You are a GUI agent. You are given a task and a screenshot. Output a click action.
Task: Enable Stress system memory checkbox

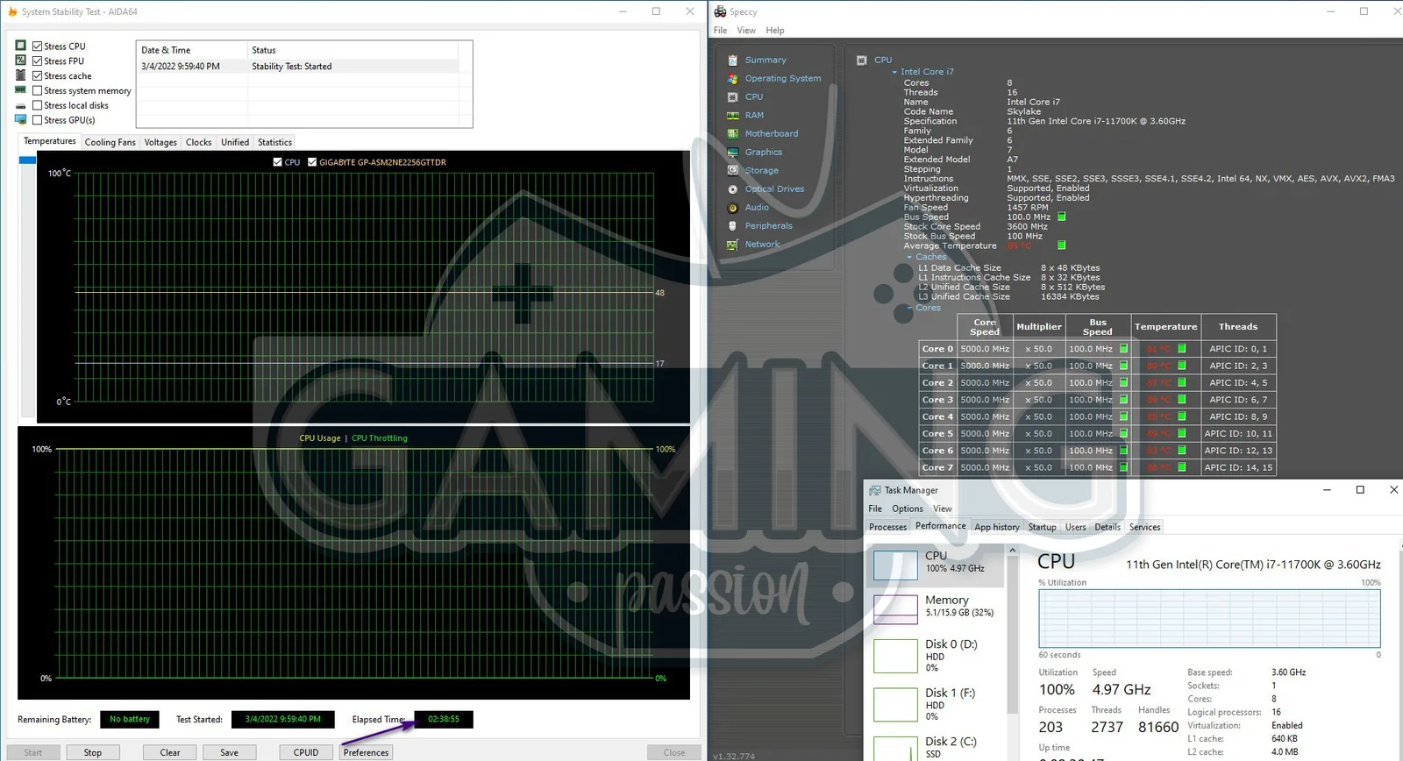coord(37,91)
